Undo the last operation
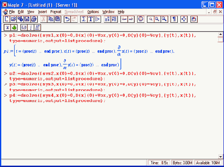This screenshot has height=167, width=224. [x=67, y=19]
